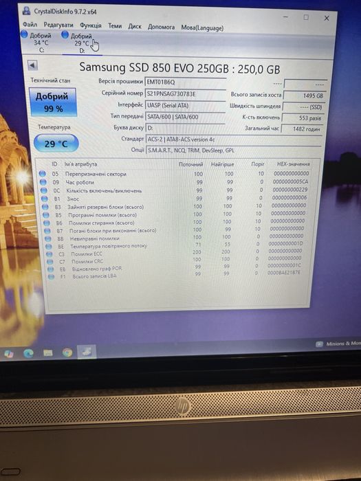The width and height of the screenshot is (361, 481).
Task: Click the total host writes value 1495 GB
Action: [305, 96]
